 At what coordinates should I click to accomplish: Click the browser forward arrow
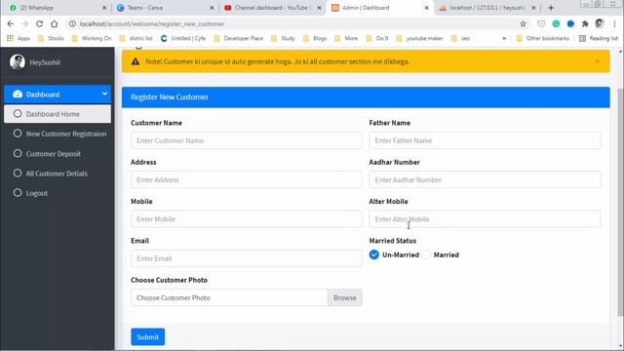pyautogui.click(x=24, y=23)
